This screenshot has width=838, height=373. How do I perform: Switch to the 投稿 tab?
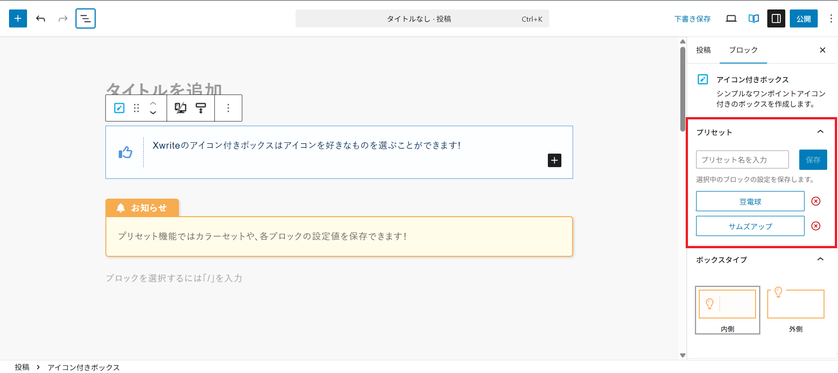pyautogui.click(x=703, y=50)
